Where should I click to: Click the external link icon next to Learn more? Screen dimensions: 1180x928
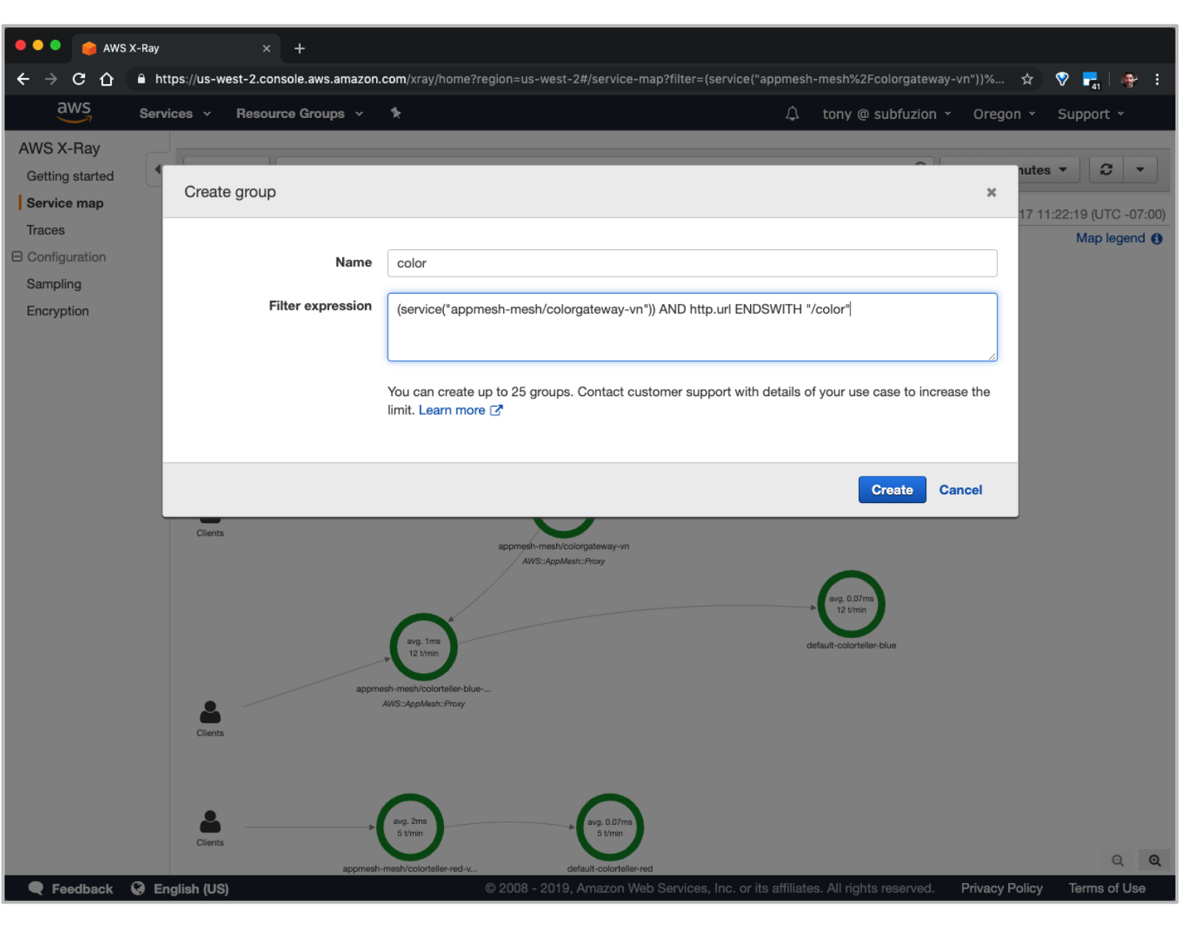click(x=496, y=410)
